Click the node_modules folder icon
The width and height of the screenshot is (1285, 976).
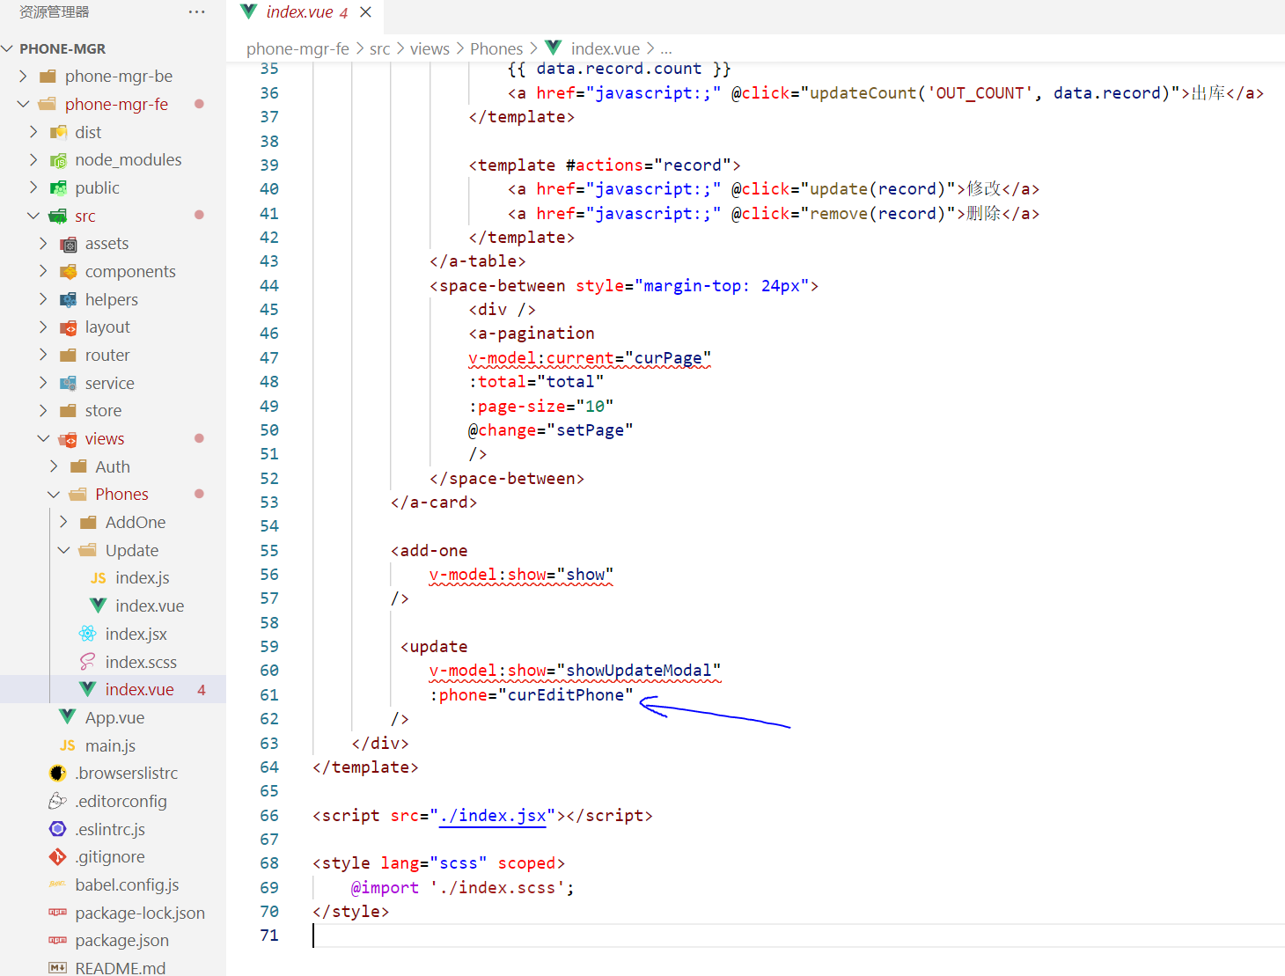click(59, 160)
